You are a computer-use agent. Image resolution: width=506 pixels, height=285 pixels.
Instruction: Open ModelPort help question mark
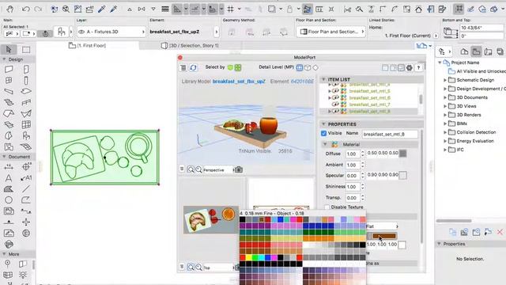[x=418, y=68]
